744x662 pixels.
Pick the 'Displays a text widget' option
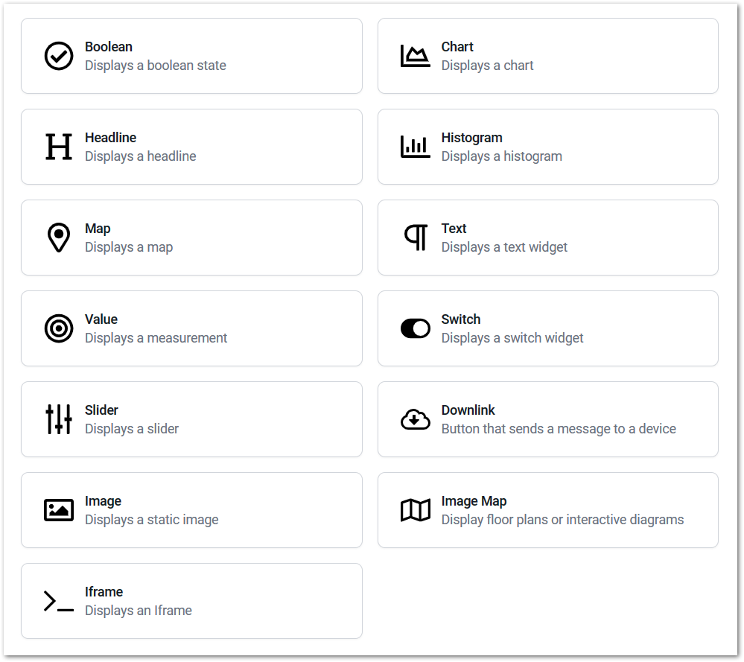click(548, 238)
